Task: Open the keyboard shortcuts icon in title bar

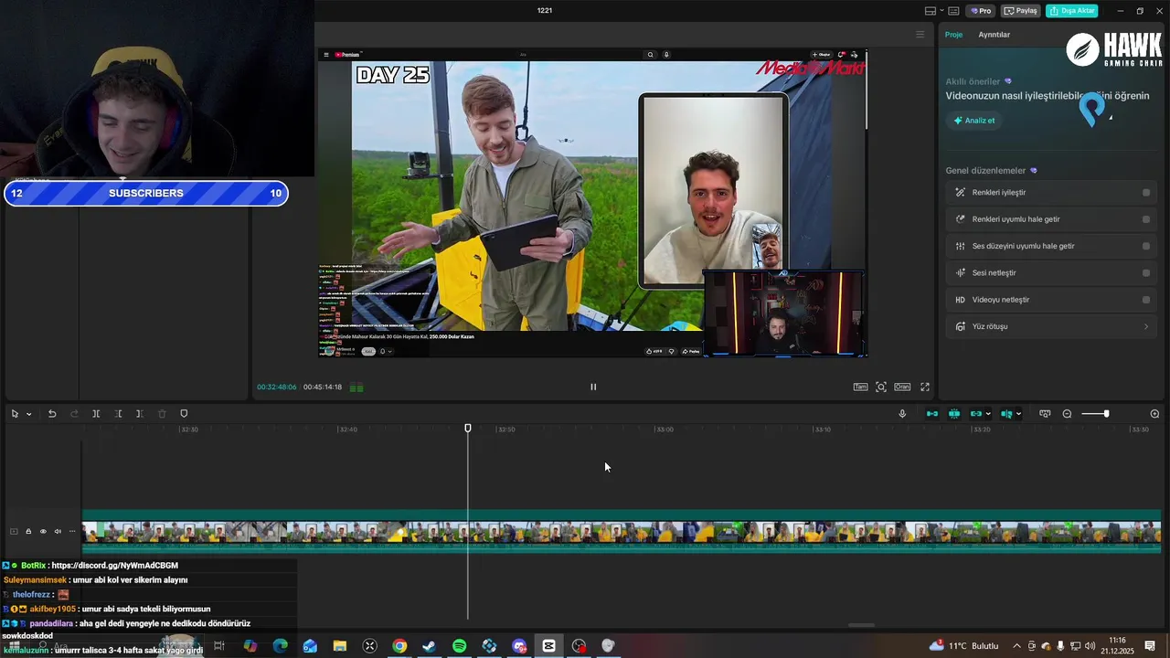Action: pos(953,11)
